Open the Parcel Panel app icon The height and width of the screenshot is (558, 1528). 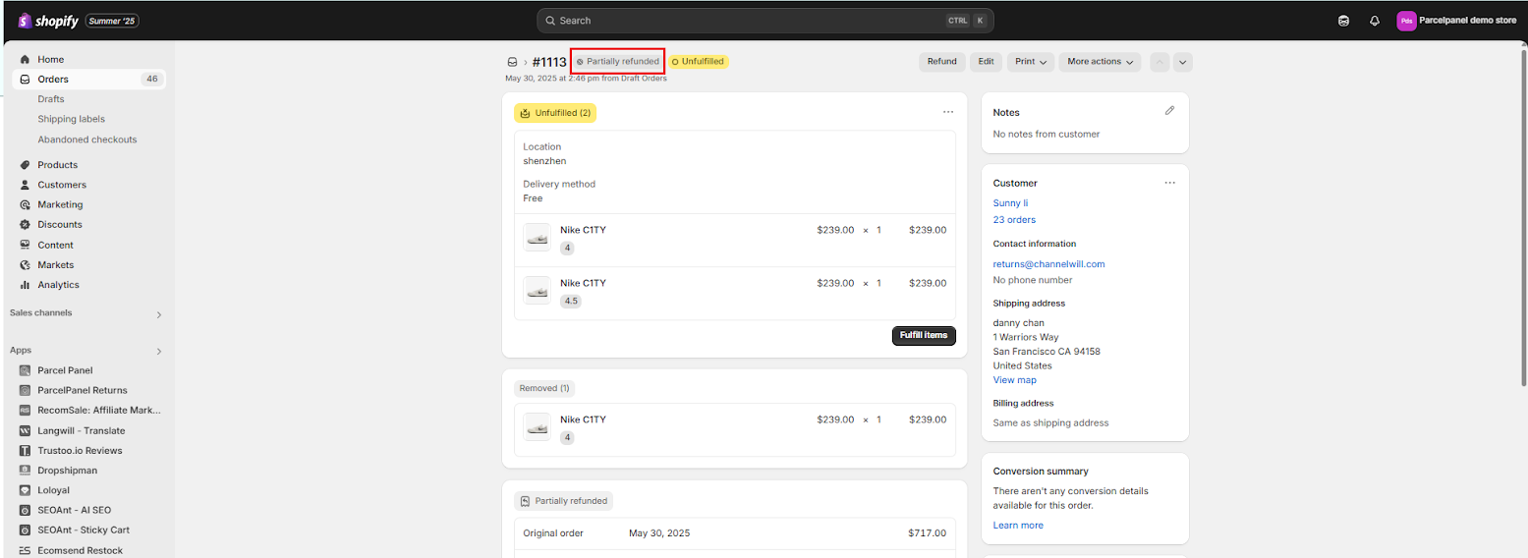(x=25, y=370)
